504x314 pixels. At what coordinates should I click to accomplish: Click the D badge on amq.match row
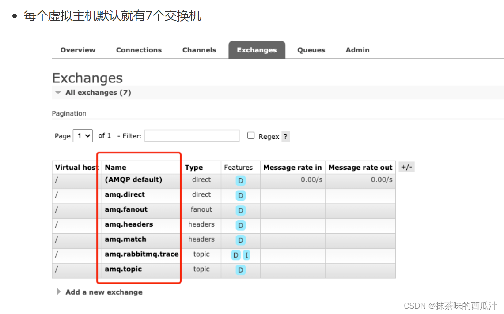click(240, 240)
